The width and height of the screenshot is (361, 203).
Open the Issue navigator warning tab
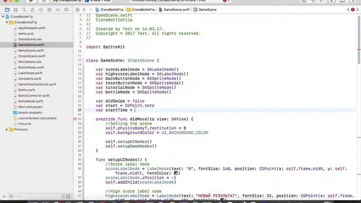(x=33, y=10)
